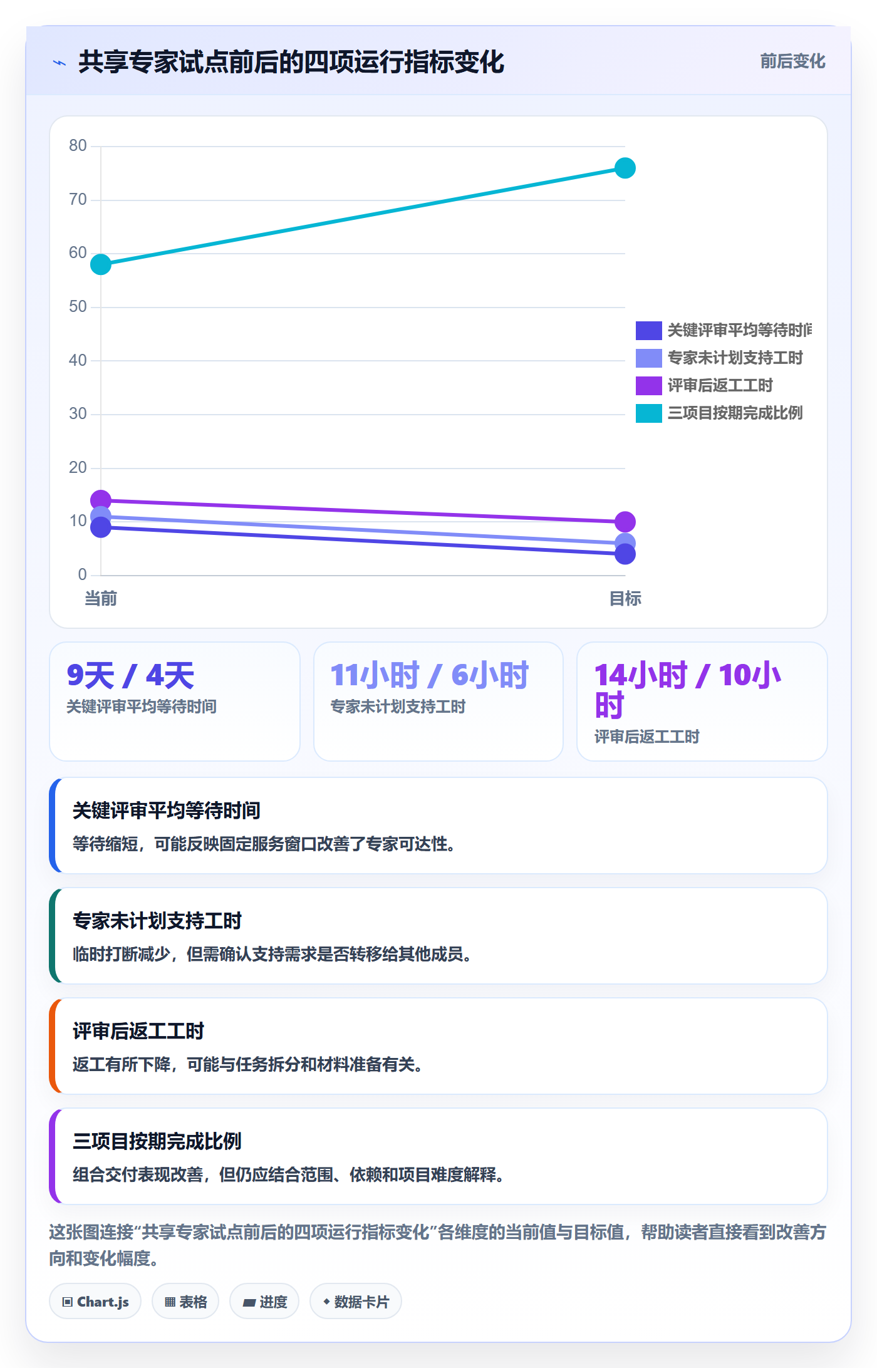This screenshot has height=1368, width=877.
Task: Select the card titled 三项目按期完成比例 (purple bar)
Action: click(x=438, y=1156)
